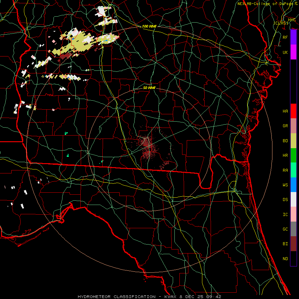Click the Hydrometeor Classification KVAX title
Screen dimensions: 299x299
149,297
